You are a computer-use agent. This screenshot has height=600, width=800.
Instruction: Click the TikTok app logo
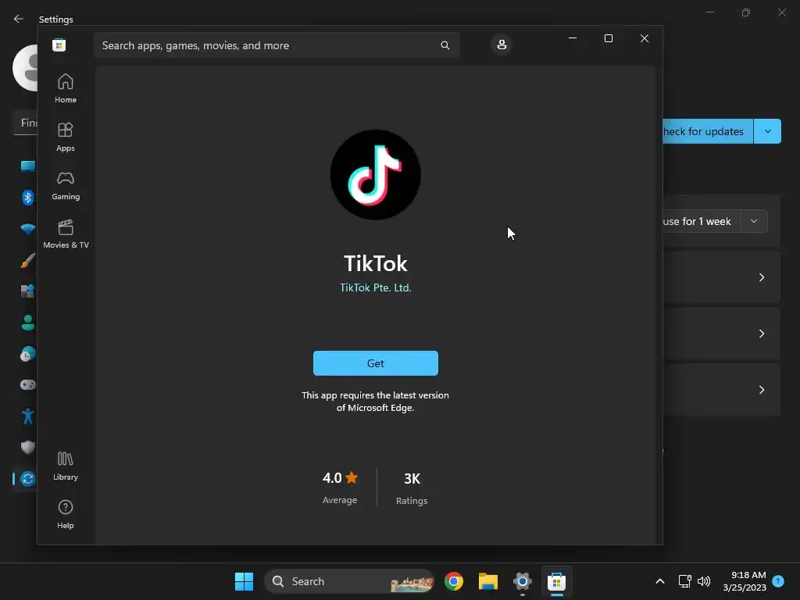(x=376, y=174)
